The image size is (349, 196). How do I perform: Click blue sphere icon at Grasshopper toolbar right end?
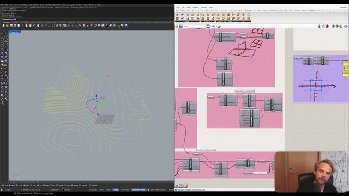click(x=346, y=26)
